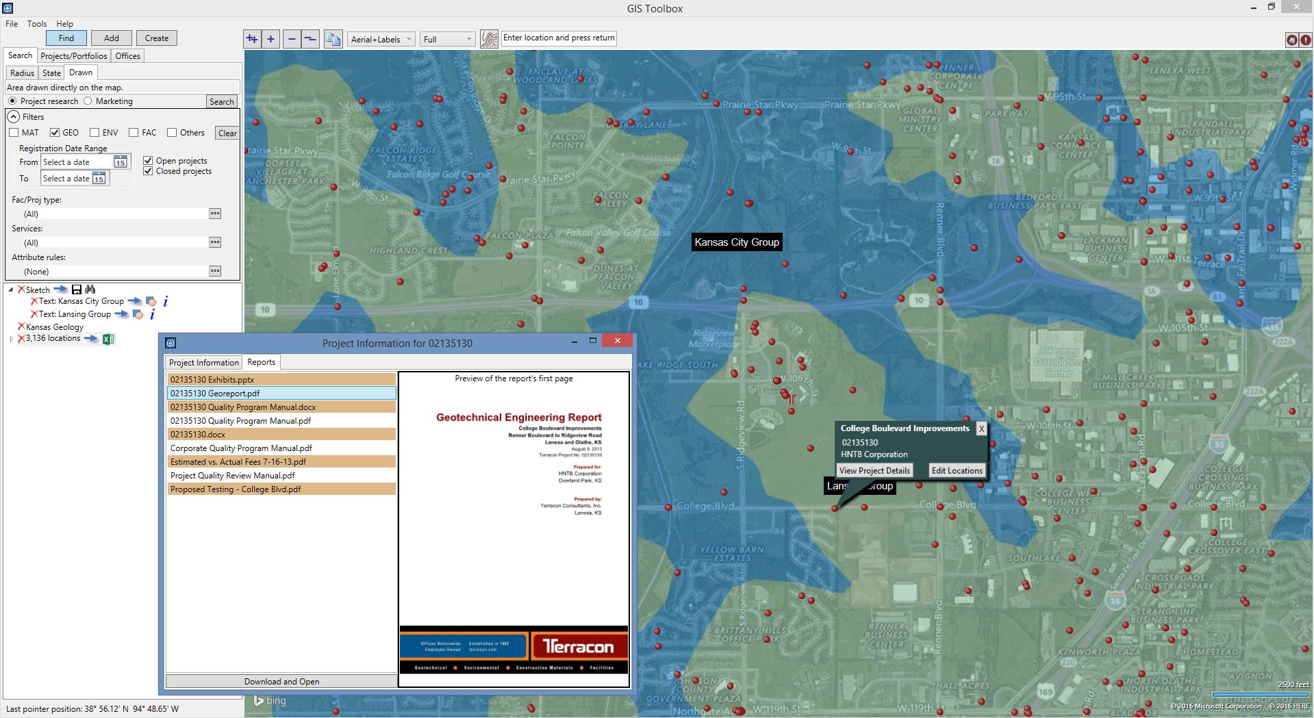Open the File menu
This screenshot has height=718, width=1314.
[x=12, y=24]
